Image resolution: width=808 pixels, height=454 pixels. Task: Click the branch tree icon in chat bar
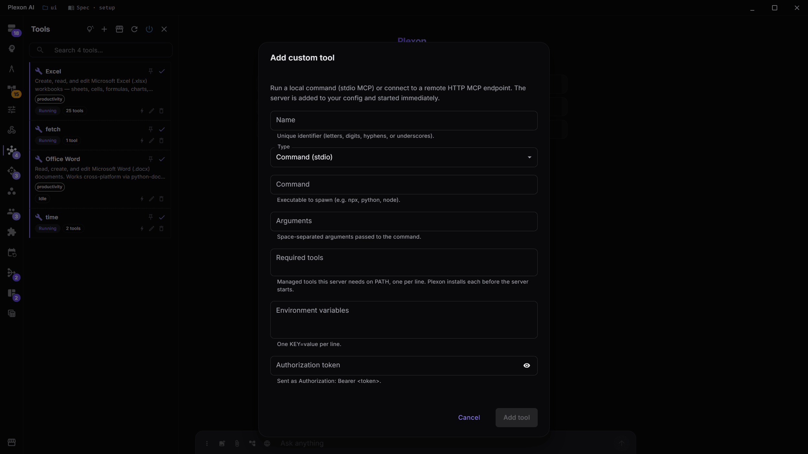point(252,443)
